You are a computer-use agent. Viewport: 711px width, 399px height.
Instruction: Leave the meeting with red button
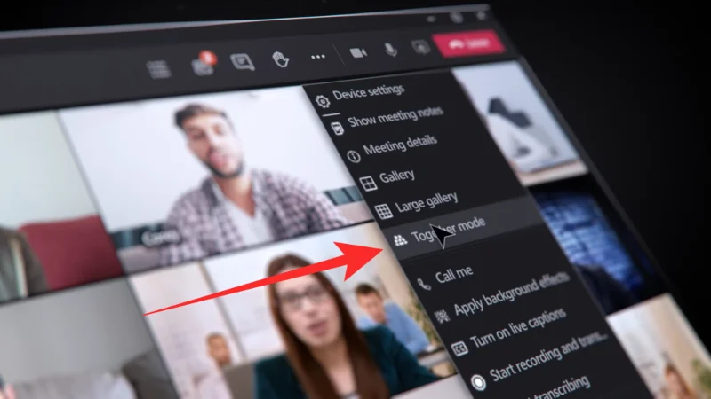[468, 43]
